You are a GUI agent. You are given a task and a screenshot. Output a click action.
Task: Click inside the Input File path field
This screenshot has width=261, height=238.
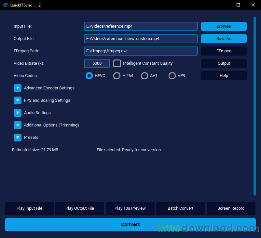click(x=141, y=26)
